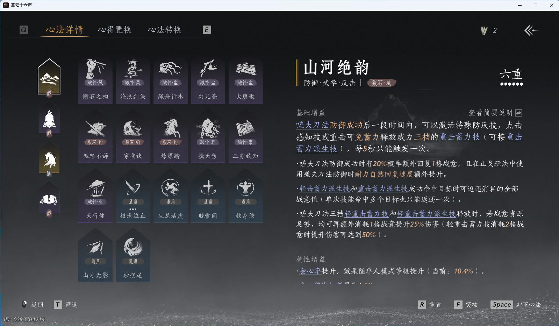
Task: Open the 轻重击蓄力技 link
Action: [366, 214]
